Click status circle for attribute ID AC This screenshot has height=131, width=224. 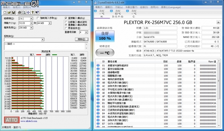[x=98, y=86]
